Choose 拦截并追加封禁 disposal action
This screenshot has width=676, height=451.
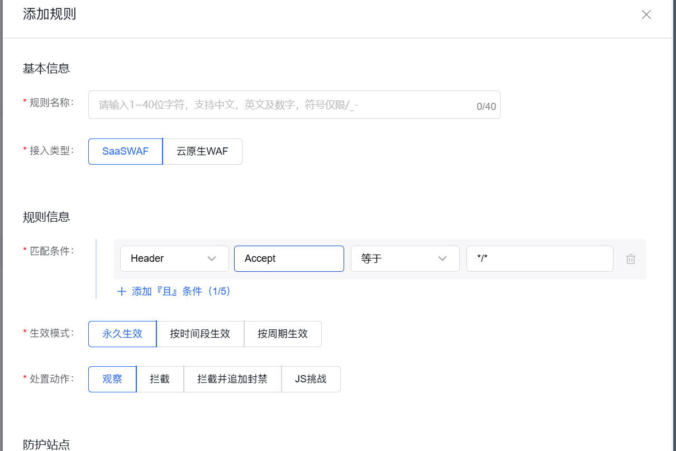coord(232,379)
